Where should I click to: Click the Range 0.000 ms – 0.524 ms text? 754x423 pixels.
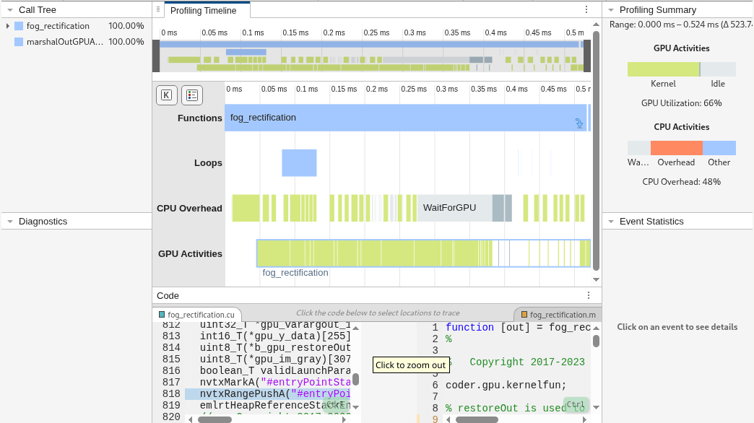[x=680, y=25]
